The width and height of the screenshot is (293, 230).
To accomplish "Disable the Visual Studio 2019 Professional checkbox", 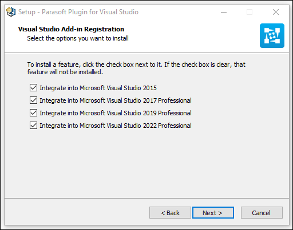I will (33, 113).
